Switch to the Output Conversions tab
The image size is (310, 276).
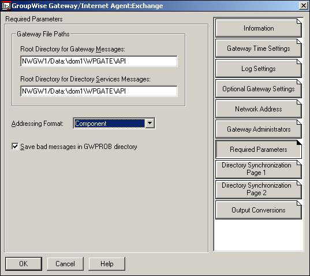[259, 210]
